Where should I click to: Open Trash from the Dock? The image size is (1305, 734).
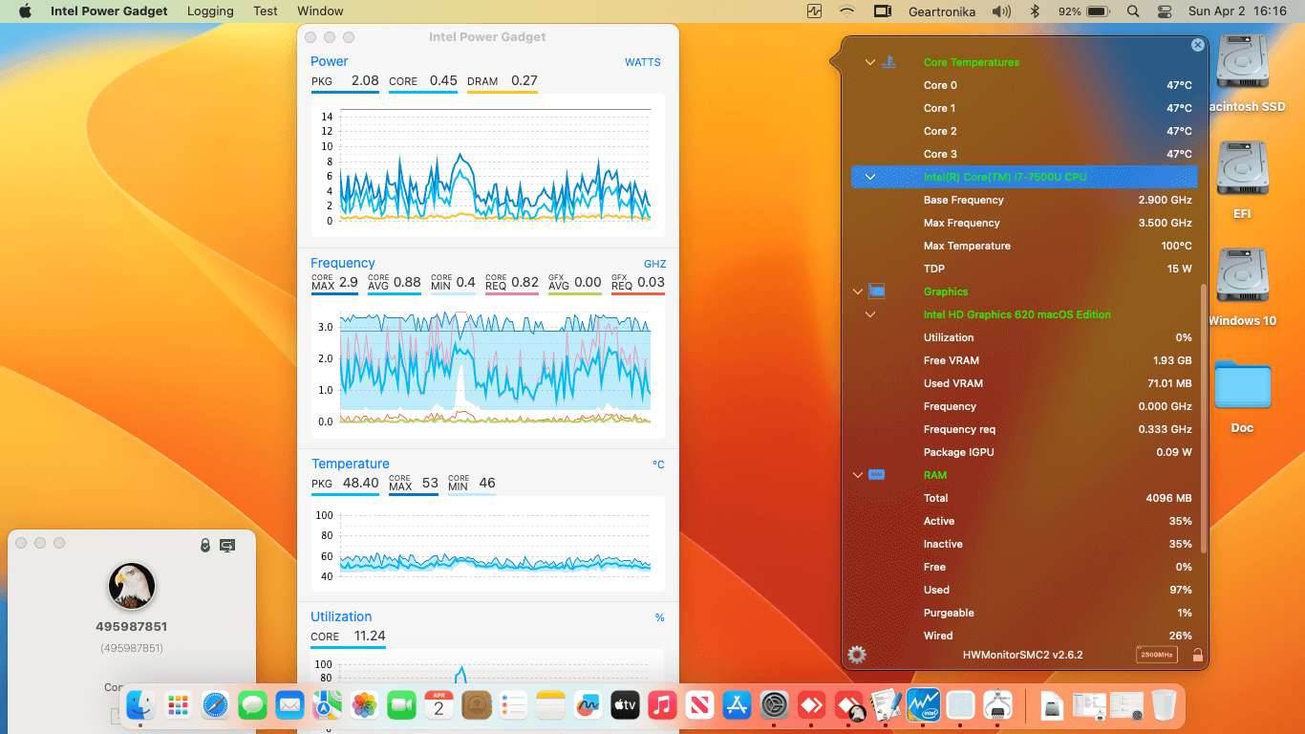click(1164, 705)
